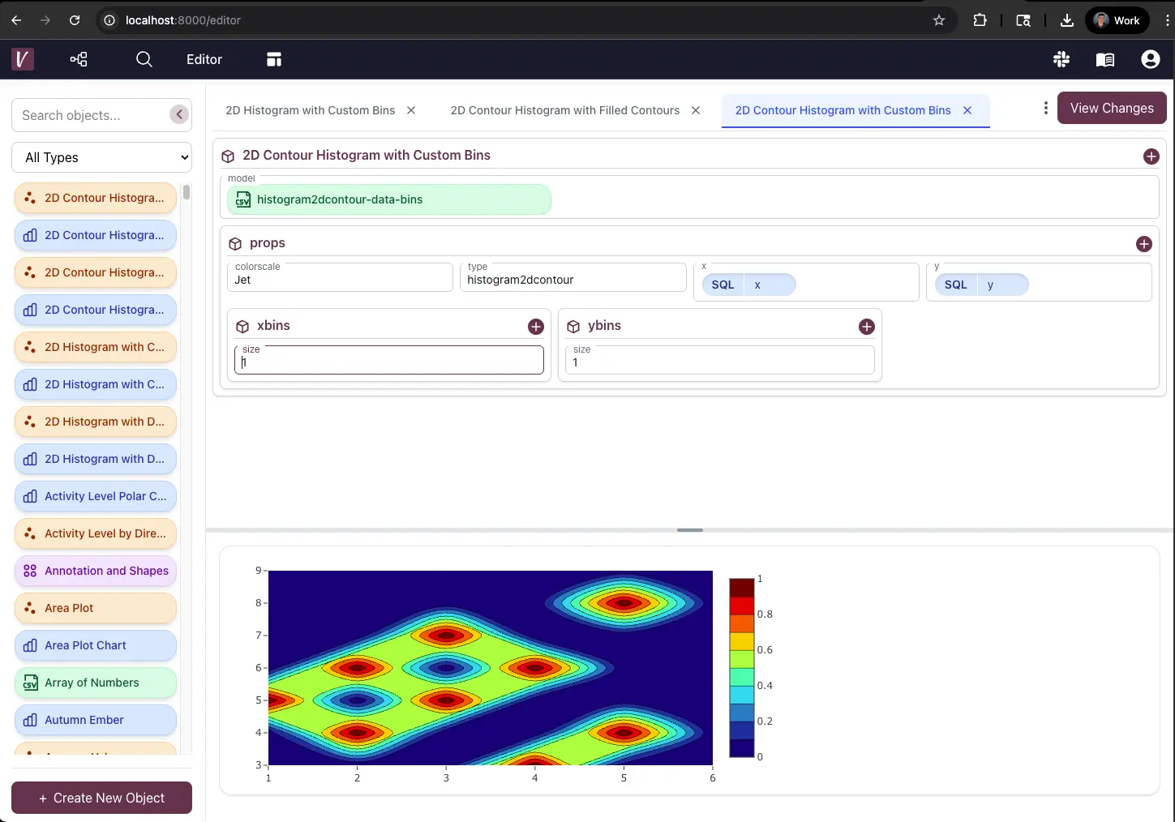
Task: Open the Editor menu item
Action: (x=204, y=59)
